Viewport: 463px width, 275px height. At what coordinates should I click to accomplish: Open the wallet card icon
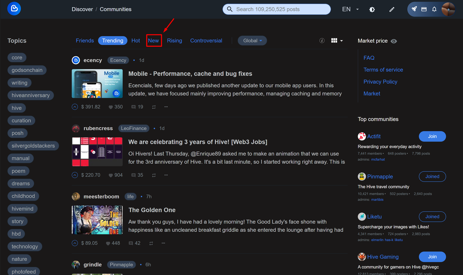(x=424, y=9)
